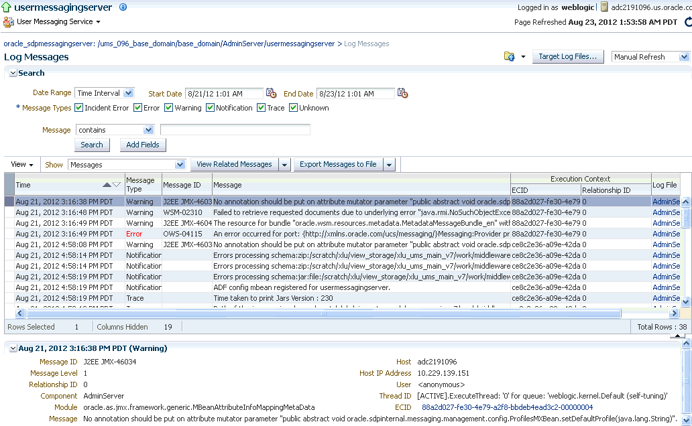The width and height of the screenshot is (692, 426).
Task: Click the details pane vertical scrollbar track
Action: click(686, 381)
